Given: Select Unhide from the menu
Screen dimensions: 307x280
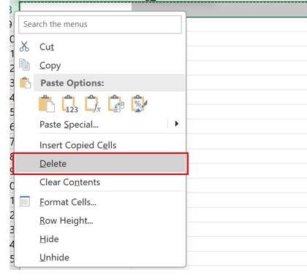Looking at the screenshot, I should (54, 257).
